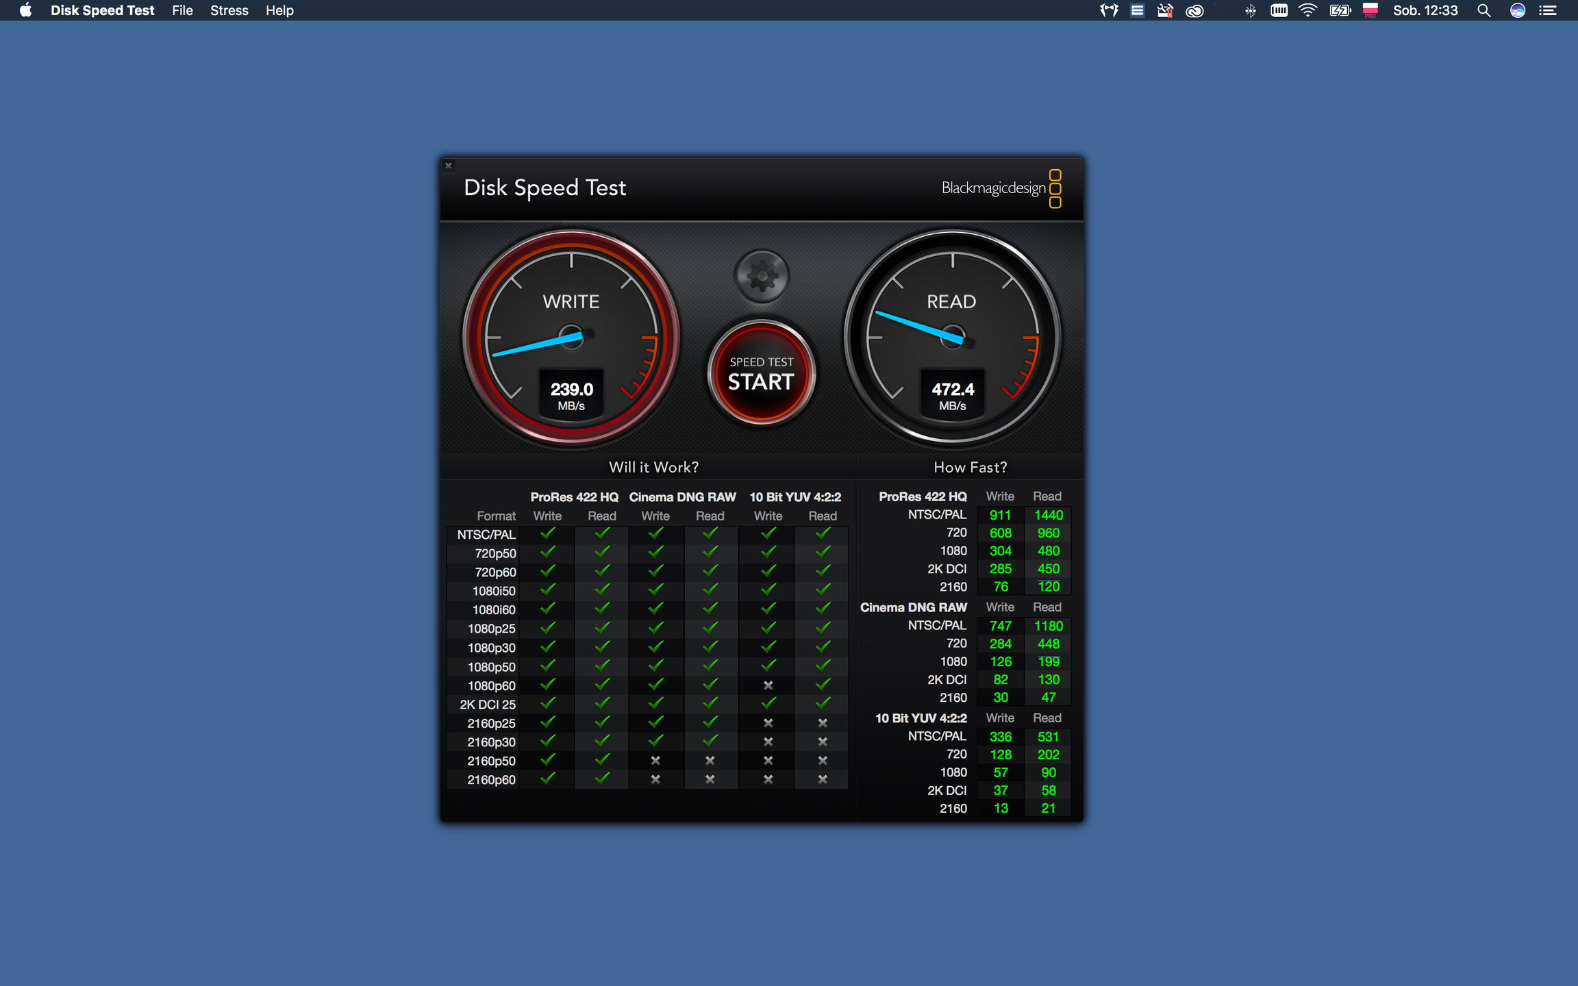Click the WRITE gauge label
1578x986 pixels.
pyautogui.click(x=571, y=301)
